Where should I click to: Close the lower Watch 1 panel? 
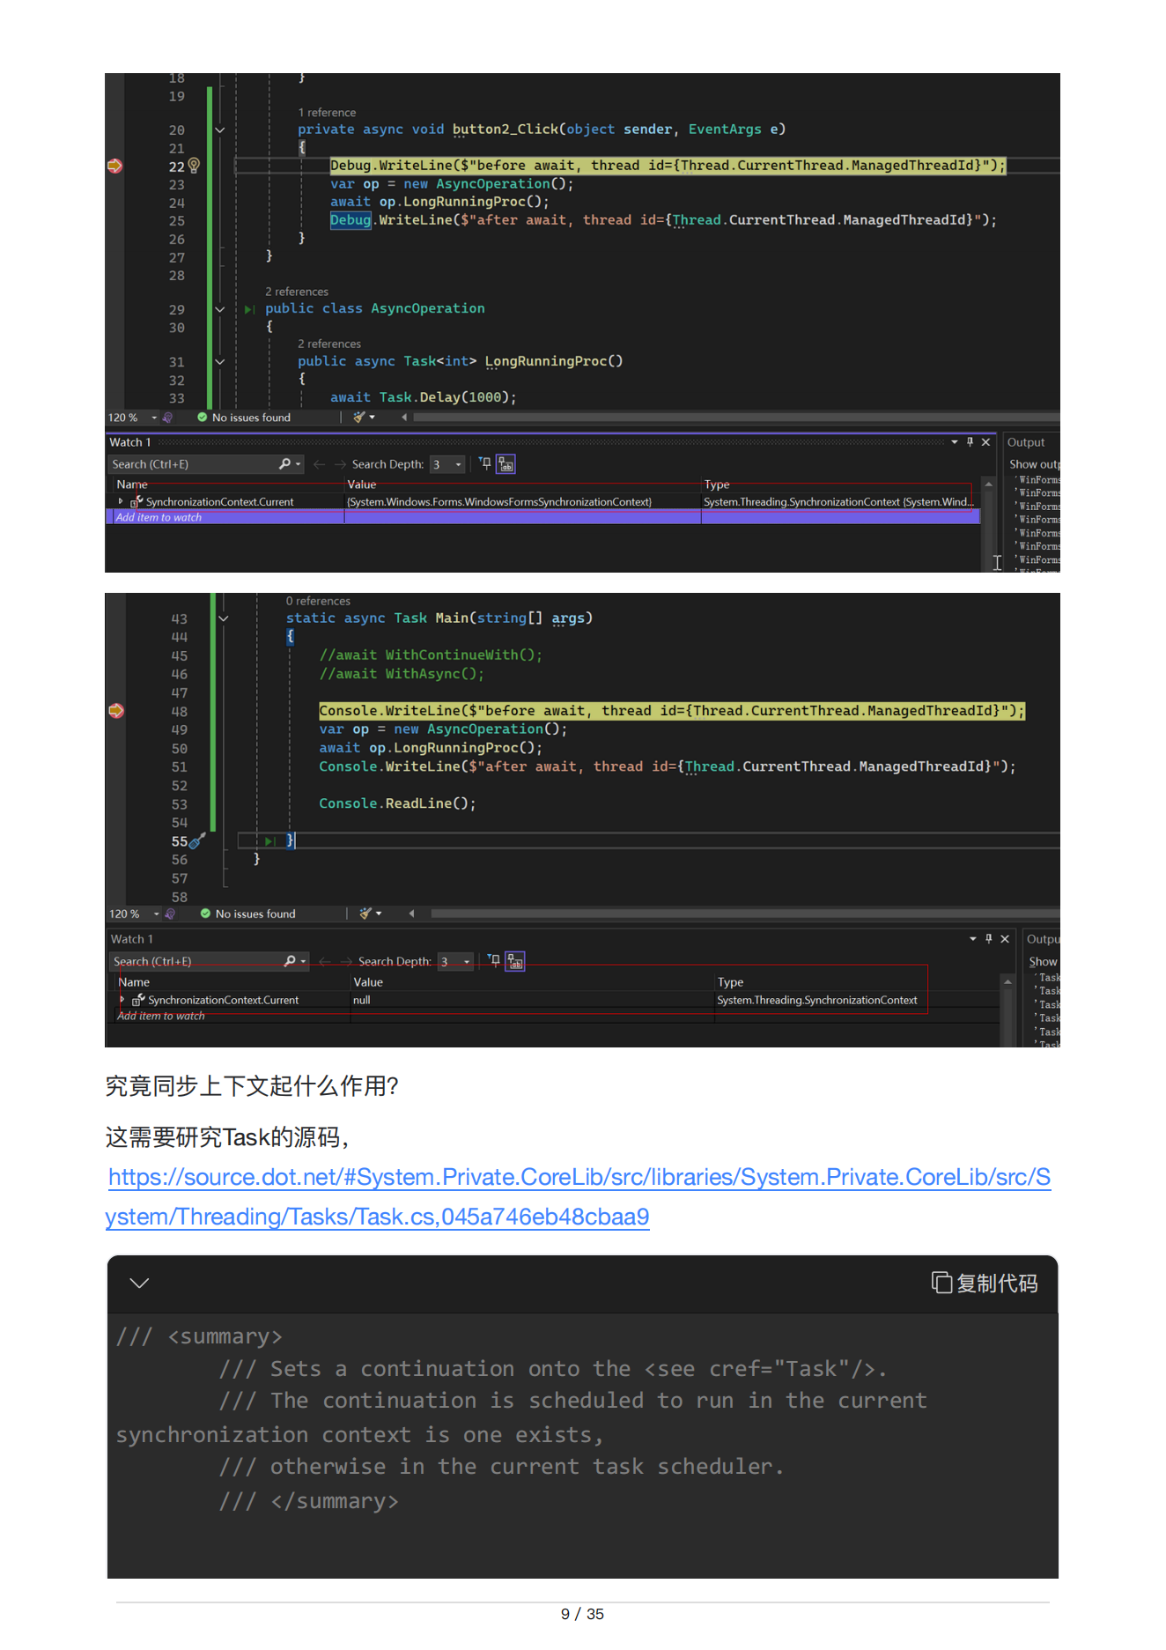coord(1005,939)
